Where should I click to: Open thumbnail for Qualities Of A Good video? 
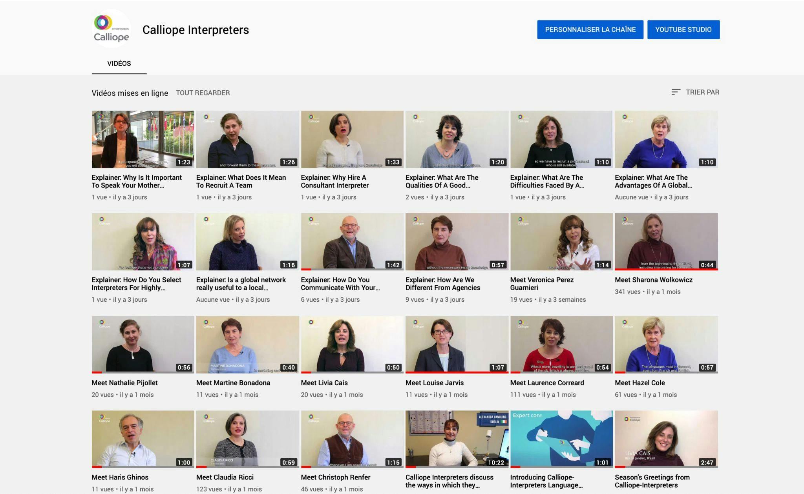point(457,139)
